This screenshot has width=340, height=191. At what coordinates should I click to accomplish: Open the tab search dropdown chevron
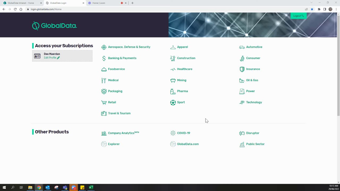312,3
